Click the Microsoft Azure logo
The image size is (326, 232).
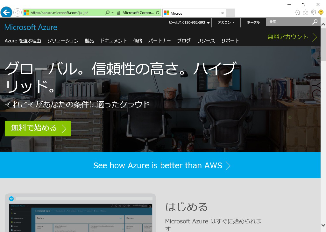coord(31,27)
